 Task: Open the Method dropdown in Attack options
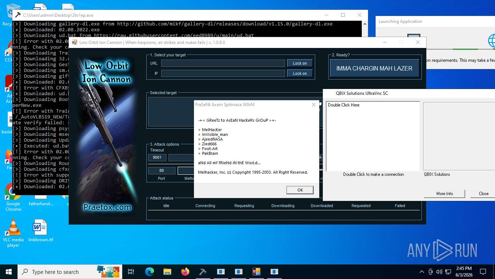[x=186, y=171]
